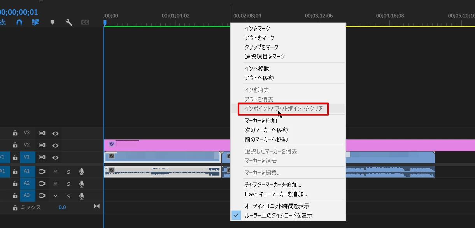Screen dimensions: 475x228
Task: Mute audio track A2
Action: pyautogui.click(x=55, y=184)
